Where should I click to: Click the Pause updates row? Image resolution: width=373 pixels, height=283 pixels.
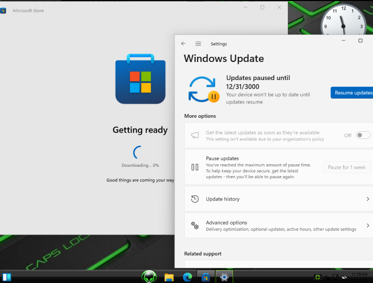(x=279, y=167)
